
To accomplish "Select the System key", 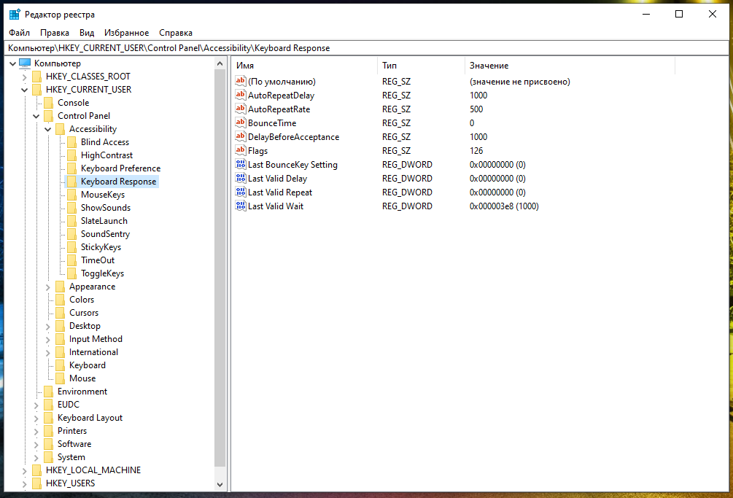I will (x=71, y=457).
